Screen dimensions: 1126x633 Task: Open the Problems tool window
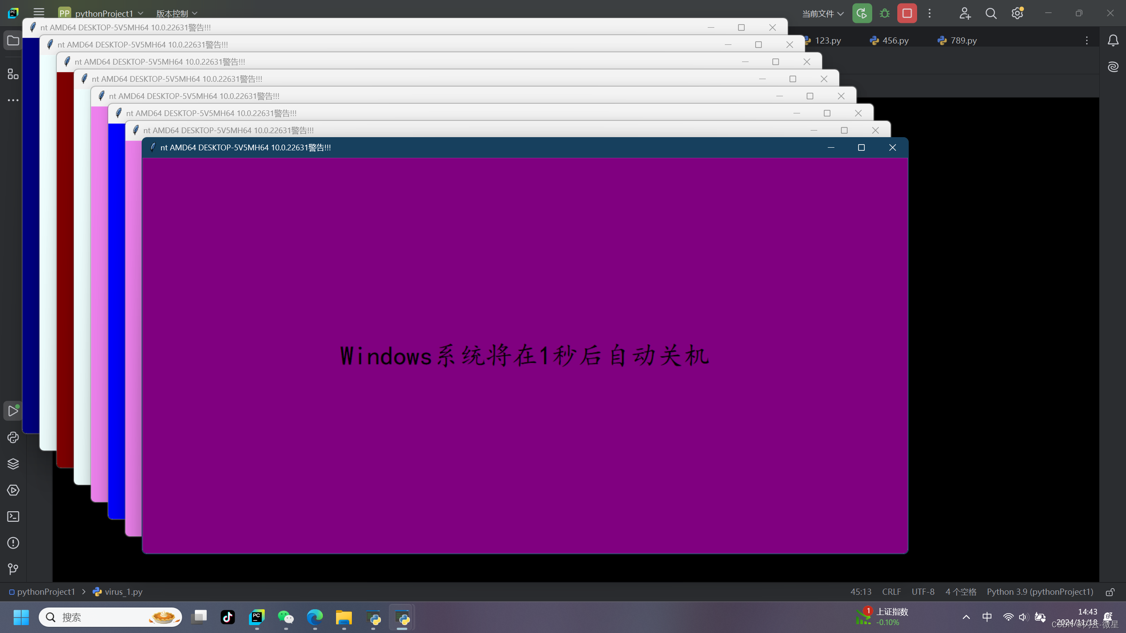(x=13, y=543)
